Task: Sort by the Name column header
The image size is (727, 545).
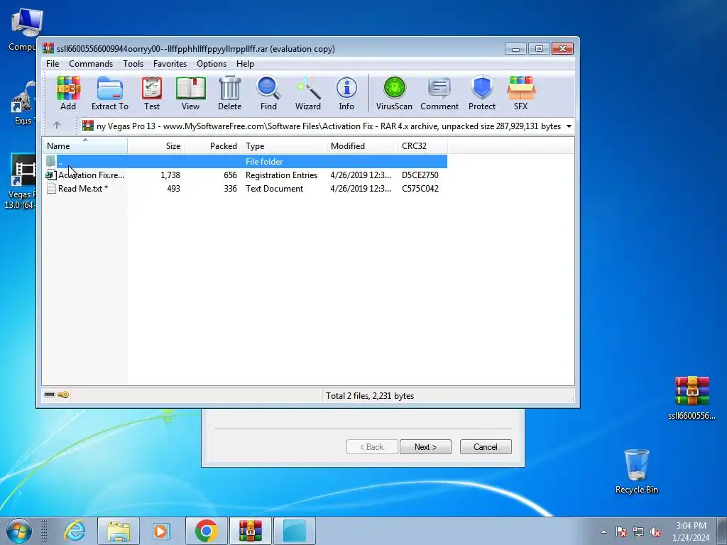Action: pyautogui.click(x=85, y=146)
